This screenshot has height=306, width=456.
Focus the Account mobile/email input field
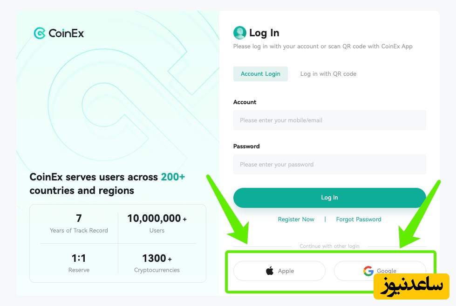click(329, 120)
